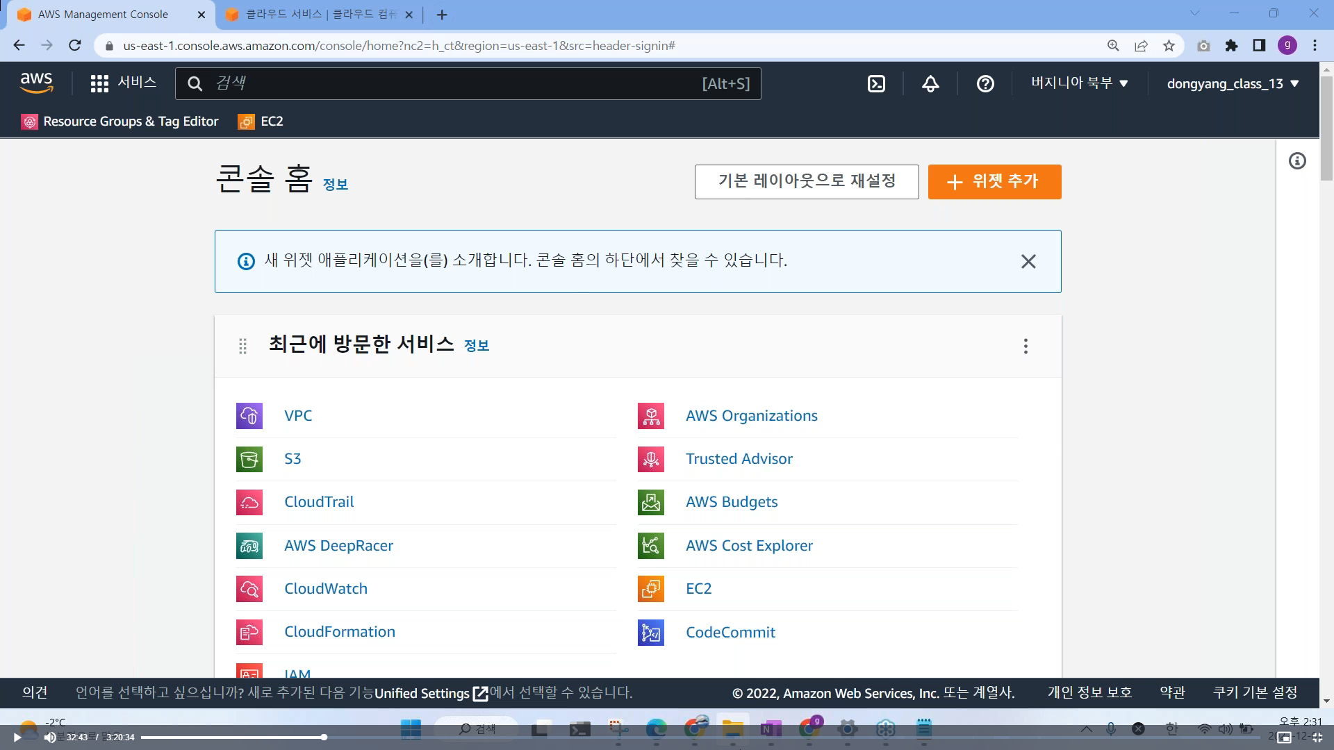This screenshot has height=750, width=1334.
Task: Expand the dongyang_class_13 account dropdown
Action: [x=1233, y=84]
